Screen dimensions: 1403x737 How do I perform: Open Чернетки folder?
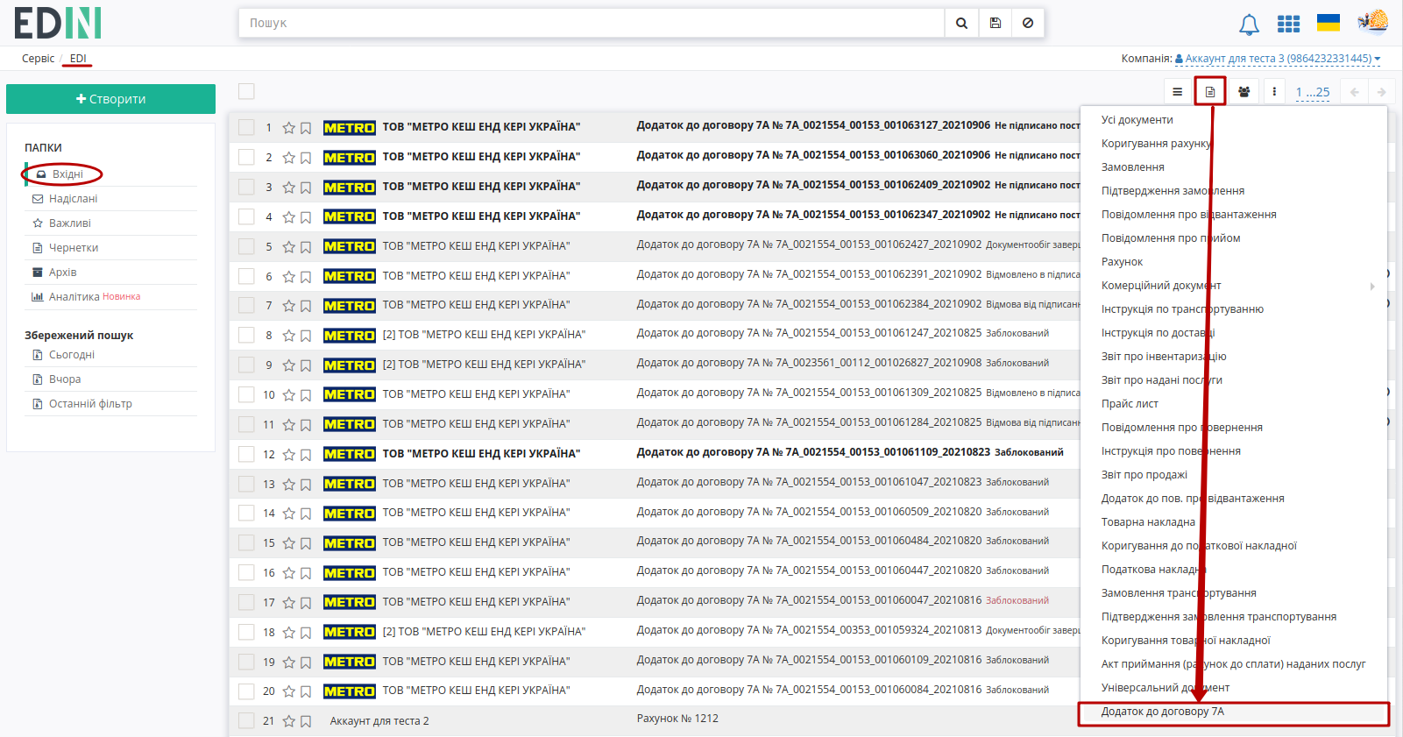pos(73,248)
